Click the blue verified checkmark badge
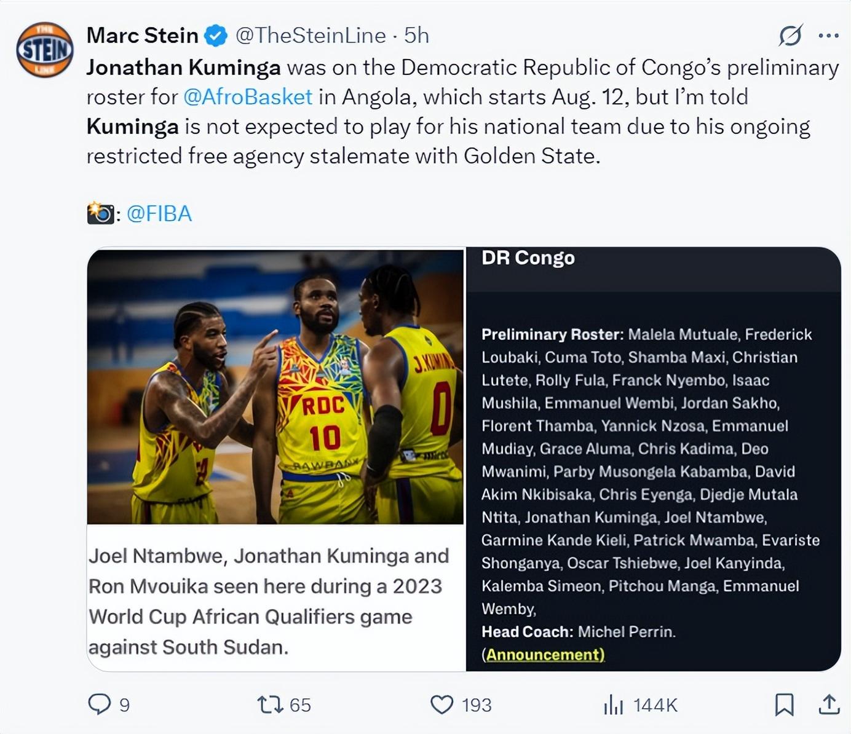The height and width of the screenshot is (734, 851). 216,36
